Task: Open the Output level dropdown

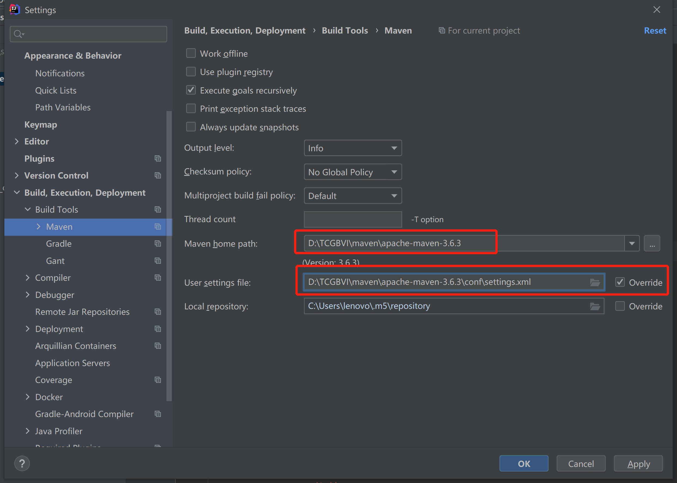Action: (x=353, y=148)
